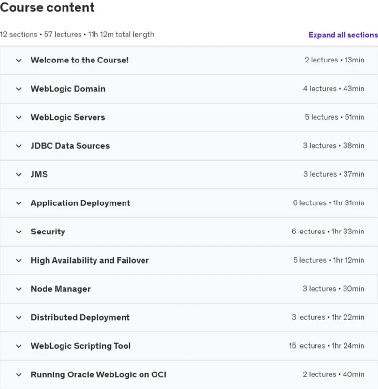Image resolution: width=378 pixels, height=389 pixels.
Task: Expand chevron beside WebLogic Domain
Action: coord(19,89)
